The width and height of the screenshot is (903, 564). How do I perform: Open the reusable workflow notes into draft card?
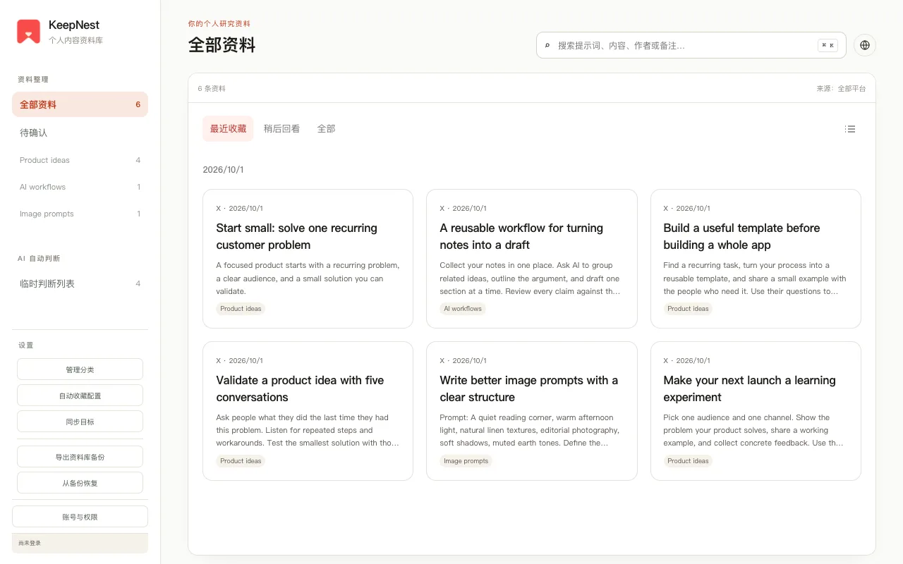tap(531, 259)
